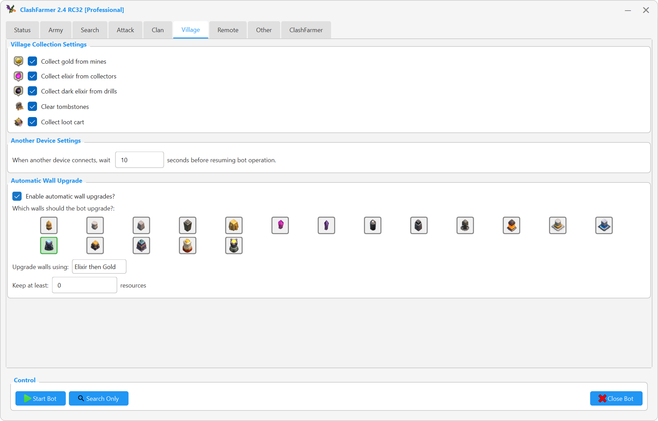Switch to the Status tab
The width and height of the screenshot is (658, 421).
click(x=22, y=30)
